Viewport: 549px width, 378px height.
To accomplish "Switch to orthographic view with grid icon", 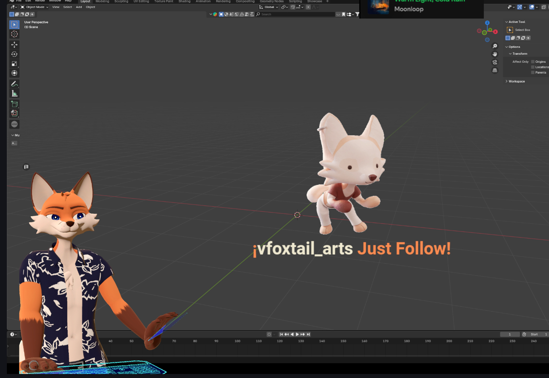I will [x=495, y=70].
